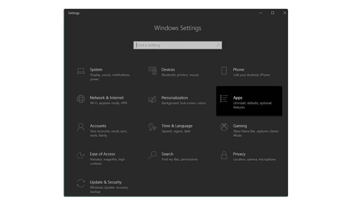Click the Devices keyboard and speaker icon
The image size is (352, 222).
coord(153,71)
